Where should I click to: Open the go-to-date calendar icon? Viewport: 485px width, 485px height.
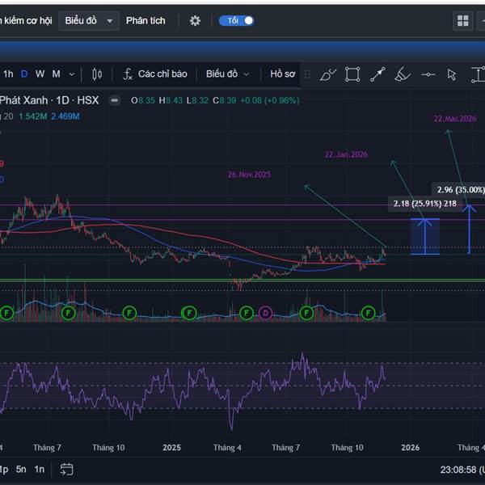click(66, 469)
